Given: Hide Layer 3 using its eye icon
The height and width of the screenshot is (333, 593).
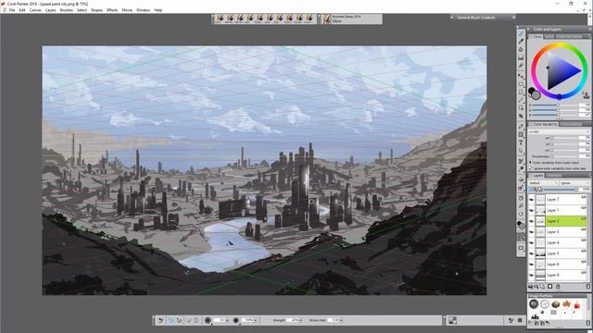Looking at the screenshot, I should pyautogui.click(x=531, y=232).
